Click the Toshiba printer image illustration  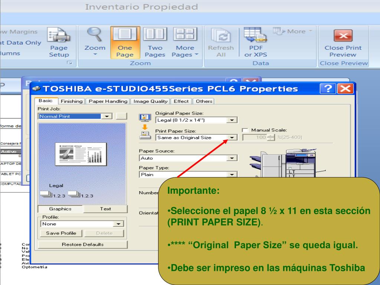click(287, 163)
